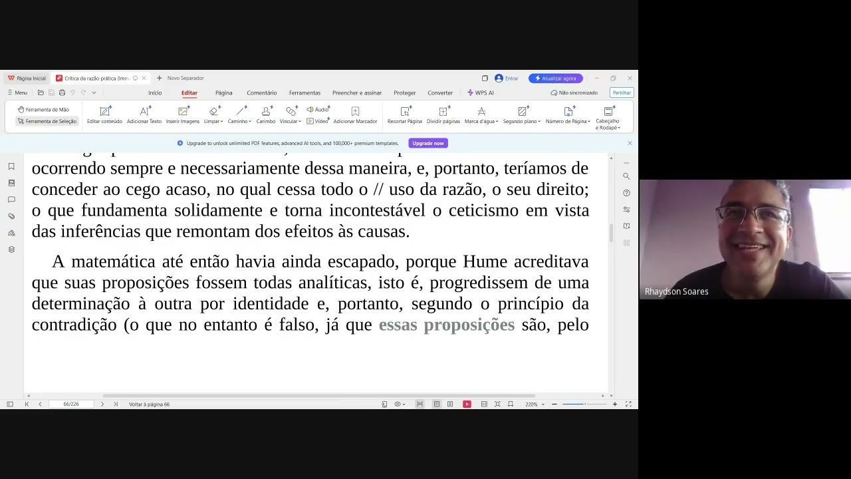Image resolution: width=851 pixels, height=479 pixels.
Task: Start slideshow with red play button
Action: pyautogui.click(x=467, y=404)
